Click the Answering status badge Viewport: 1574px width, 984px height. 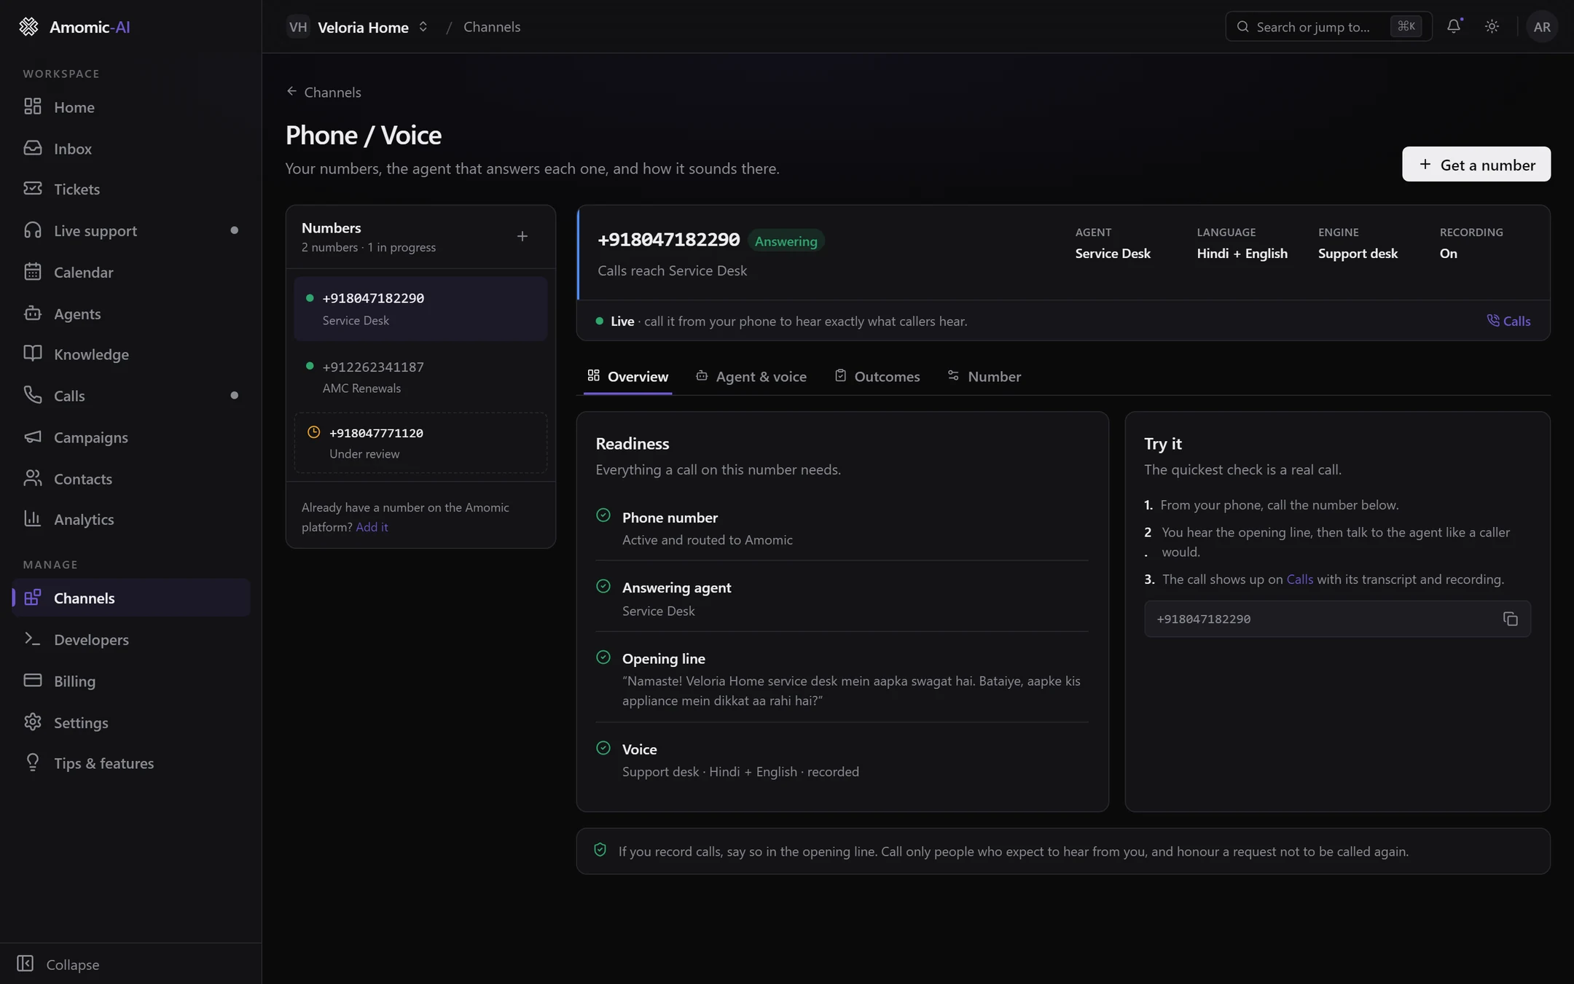(x=786, y=241)
